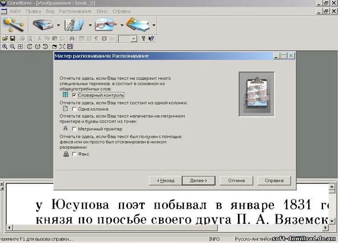Click the clipboard glasses picture in dialog
This screenshot has width=338, height=243.
256,94
